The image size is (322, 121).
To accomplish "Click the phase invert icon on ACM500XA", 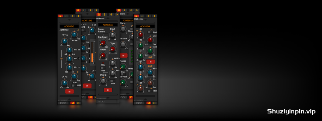I will click(149, 103).
